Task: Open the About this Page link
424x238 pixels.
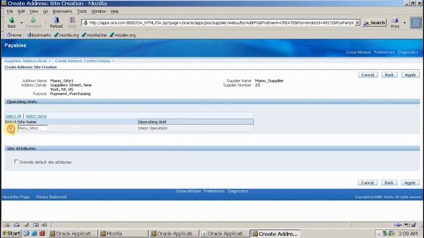Action: [x=16, y=197]
